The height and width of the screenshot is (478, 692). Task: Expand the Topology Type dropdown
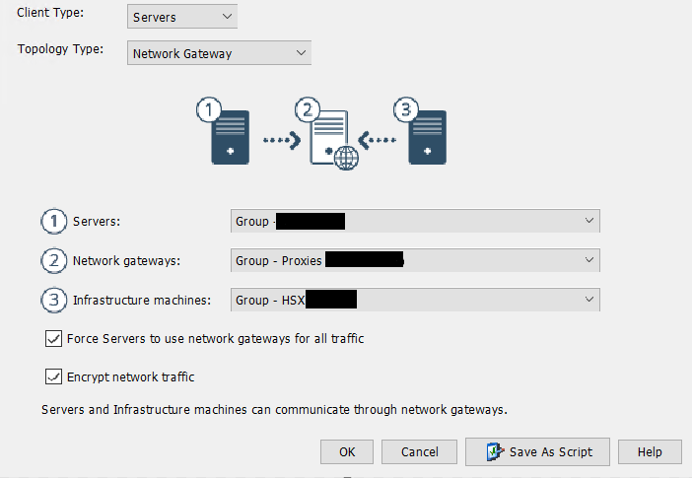click(x=220, y=53)
